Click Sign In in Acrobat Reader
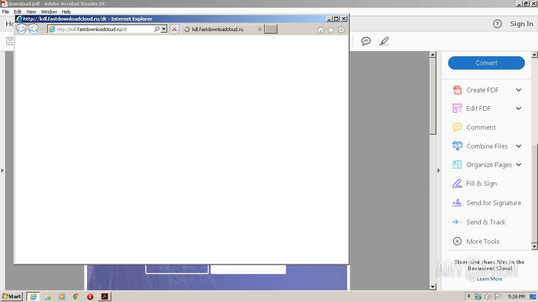 click(x=522, y=24)
